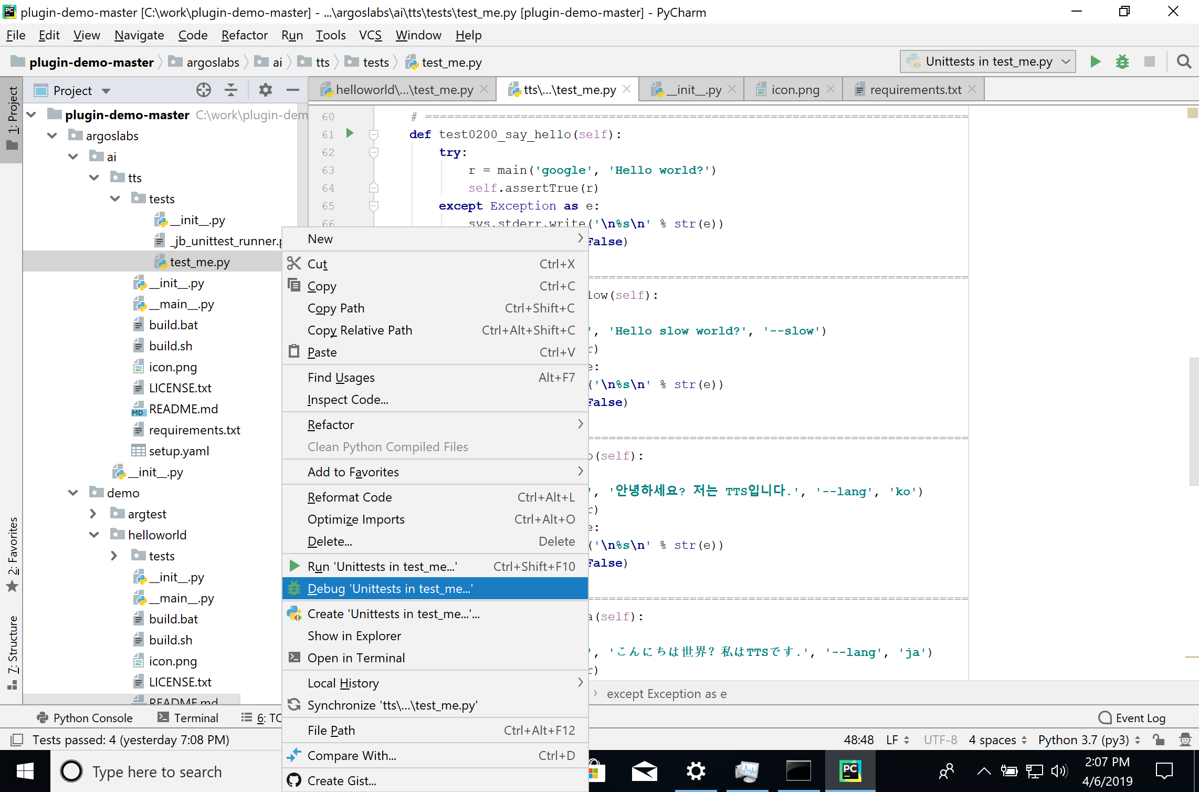Viewport: 1199px width, 792px height.
Task: Toggle fold marker on line 61 def
Action: click(x=374, y=134)
